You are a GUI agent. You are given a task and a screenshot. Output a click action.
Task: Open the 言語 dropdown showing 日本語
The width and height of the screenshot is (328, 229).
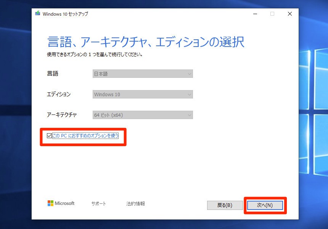(x=143, y=74)
